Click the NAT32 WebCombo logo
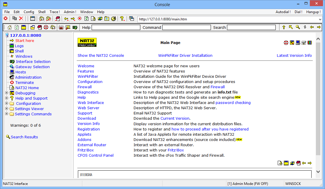This screenshot has height=189, width=325. (87, 43)
